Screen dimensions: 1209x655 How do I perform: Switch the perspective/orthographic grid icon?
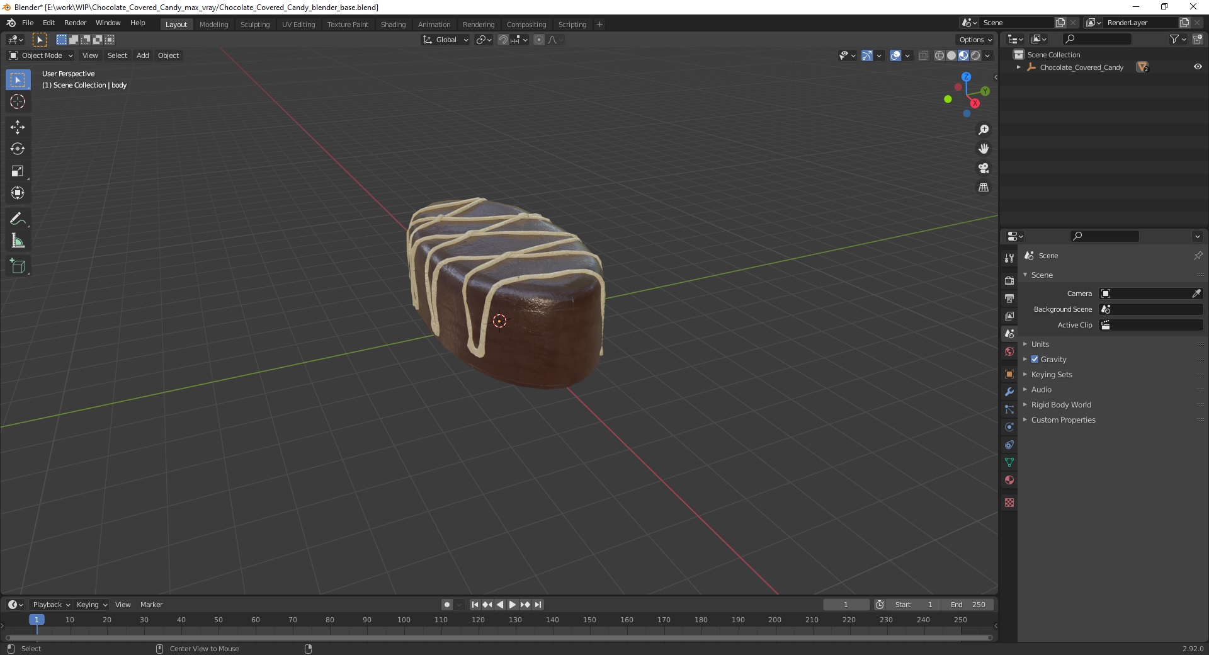click(x=984, y=188)
